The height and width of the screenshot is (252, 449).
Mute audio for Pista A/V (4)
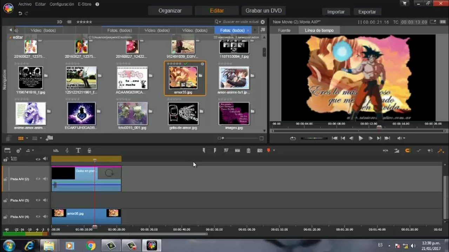[45, 217]
